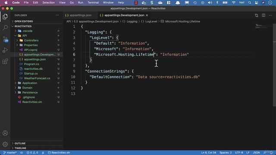Open editor More Actions ellipsis menu

pos(270,15)
